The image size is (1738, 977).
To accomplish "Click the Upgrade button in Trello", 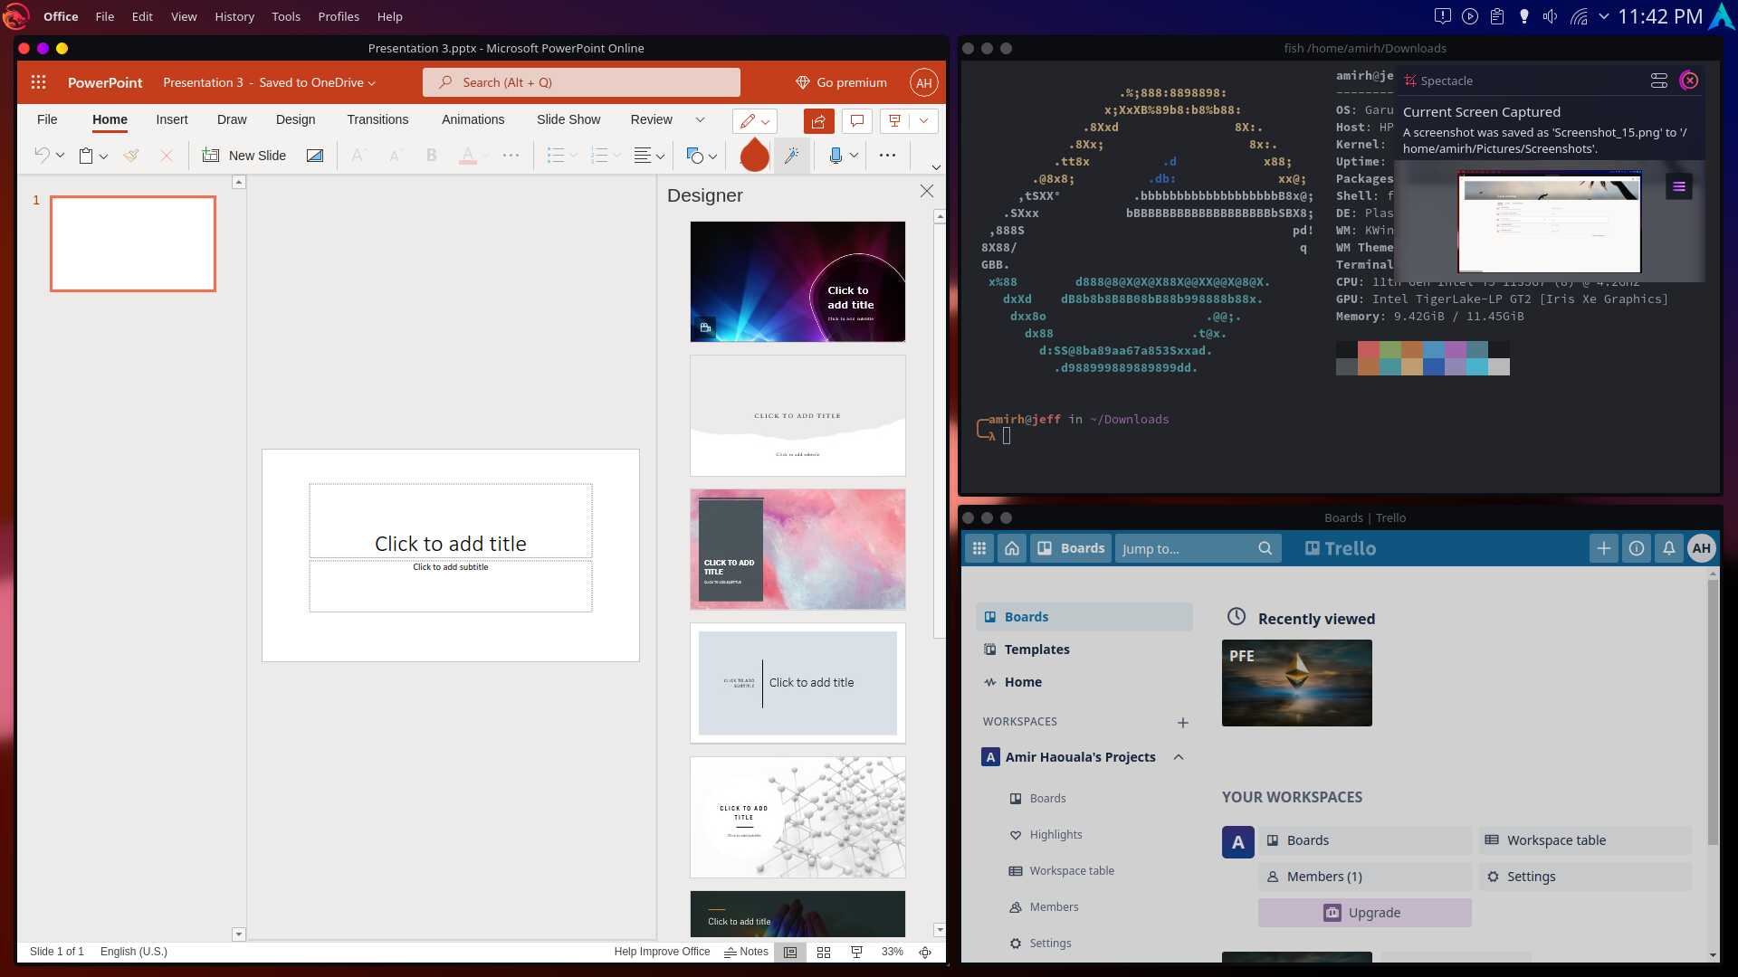I will point(1364,913).
